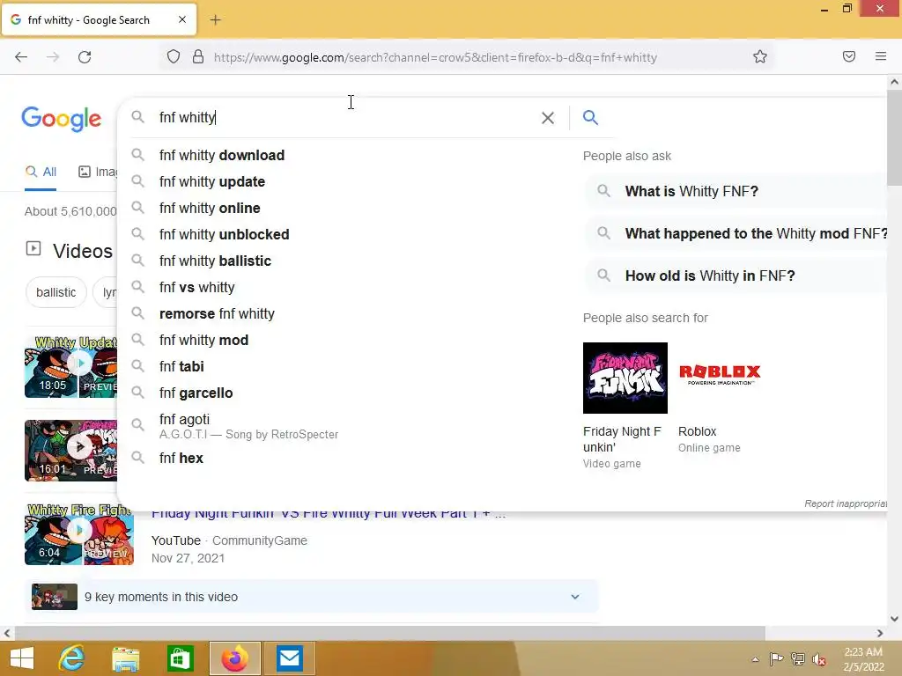
Task: Open taskbar clock showing 2:23 AM
Action: coord(863,659)
